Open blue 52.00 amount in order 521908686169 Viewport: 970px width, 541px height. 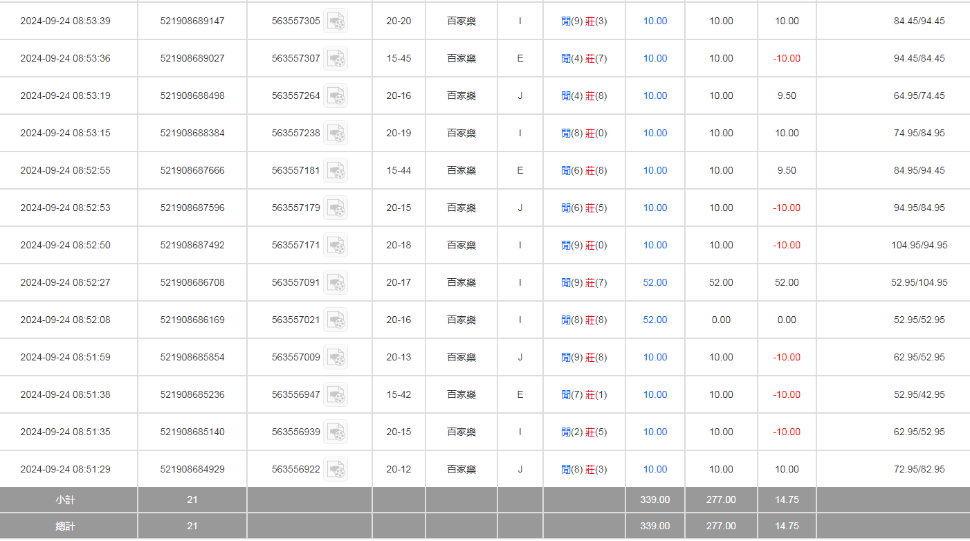pos(655,320)
